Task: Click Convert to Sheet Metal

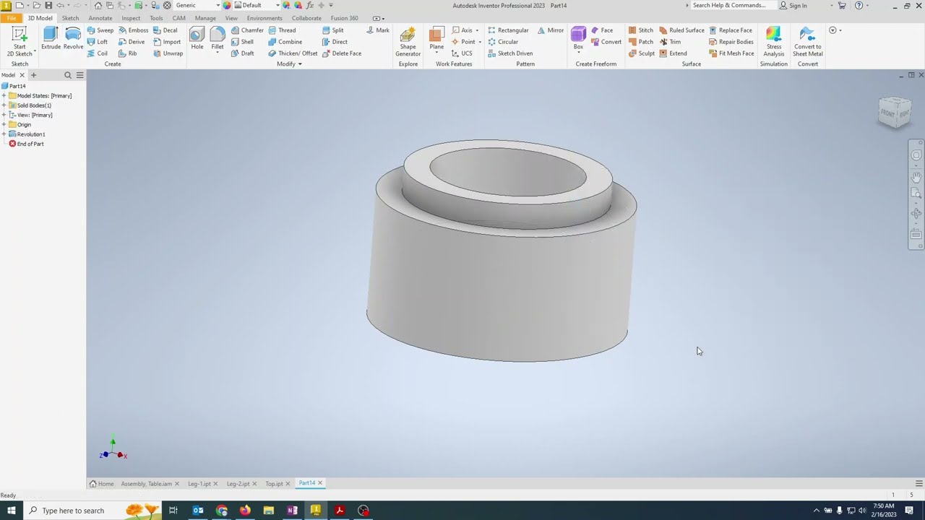Action: pyautogui.click(x=807, y=42)
